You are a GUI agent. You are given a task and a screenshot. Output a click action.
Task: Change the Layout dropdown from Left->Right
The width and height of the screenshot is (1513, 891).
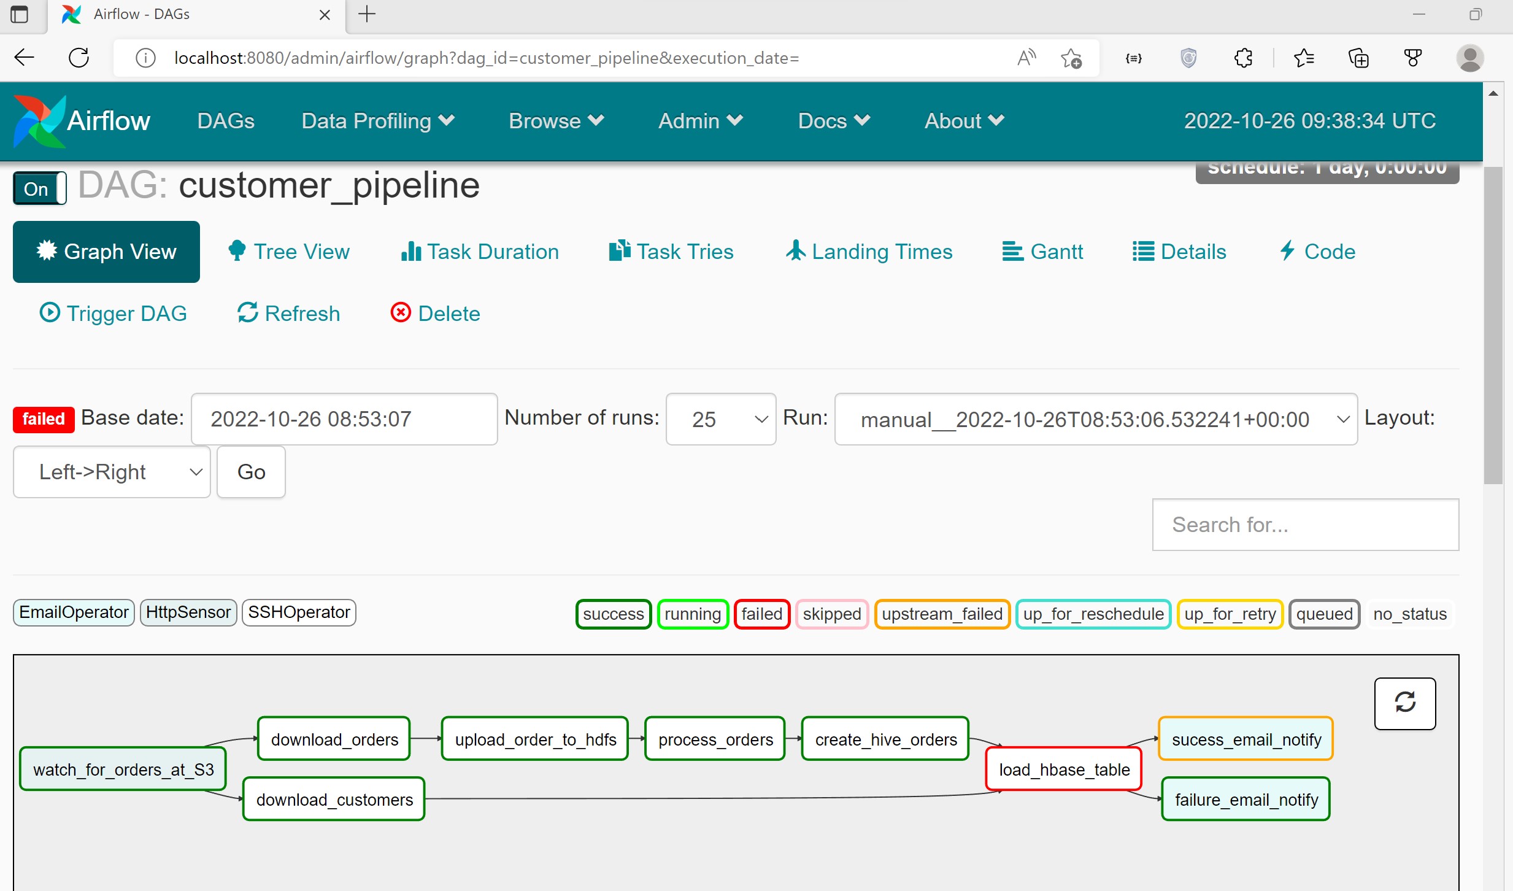[111, 471]
